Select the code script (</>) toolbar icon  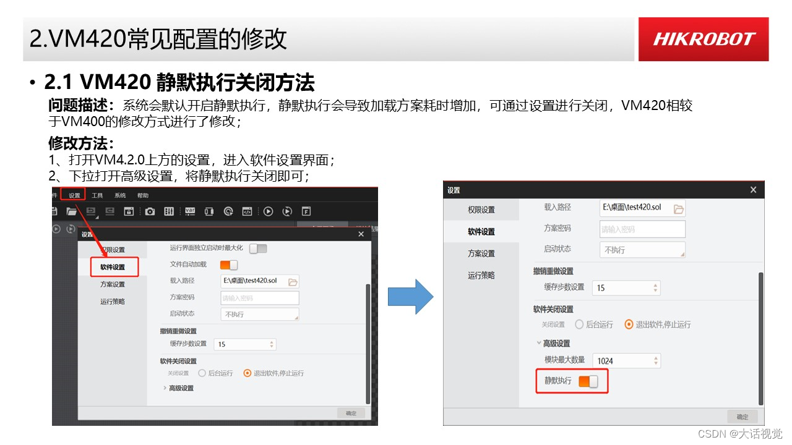point(248,211)
